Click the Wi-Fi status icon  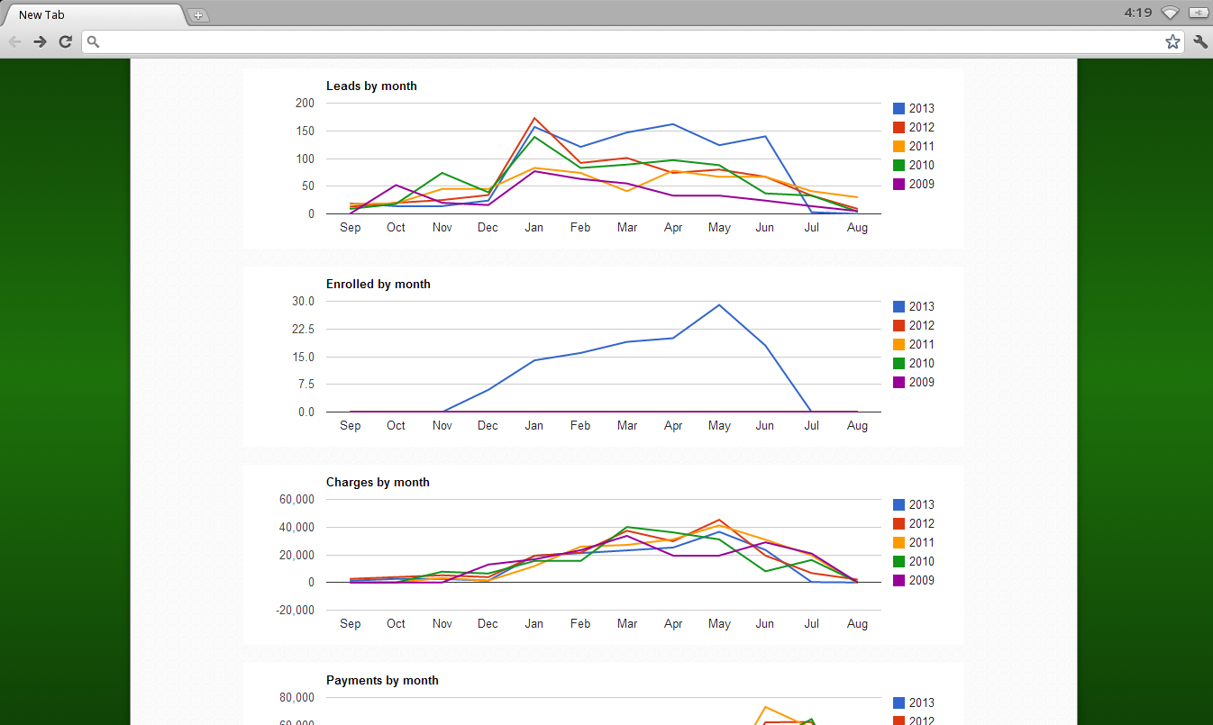point(1170,13)
